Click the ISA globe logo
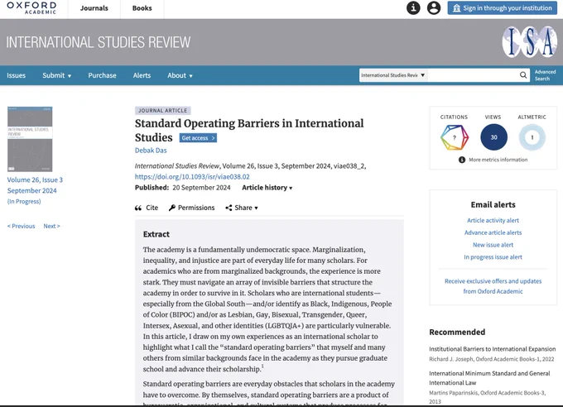Image resolution: width=563 pixels, height=407 pixels. pos(530,42)
